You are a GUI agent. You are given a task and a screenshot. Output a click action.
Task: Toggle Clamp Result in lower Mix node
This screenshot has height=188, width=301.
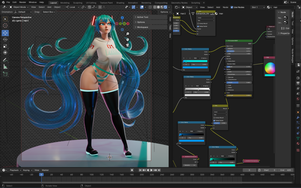[x=214, y=118]
